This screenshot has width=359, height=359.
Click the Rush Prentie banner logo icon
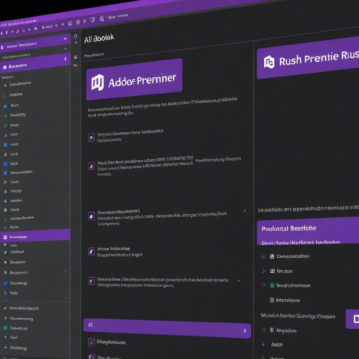pos(269,62)
